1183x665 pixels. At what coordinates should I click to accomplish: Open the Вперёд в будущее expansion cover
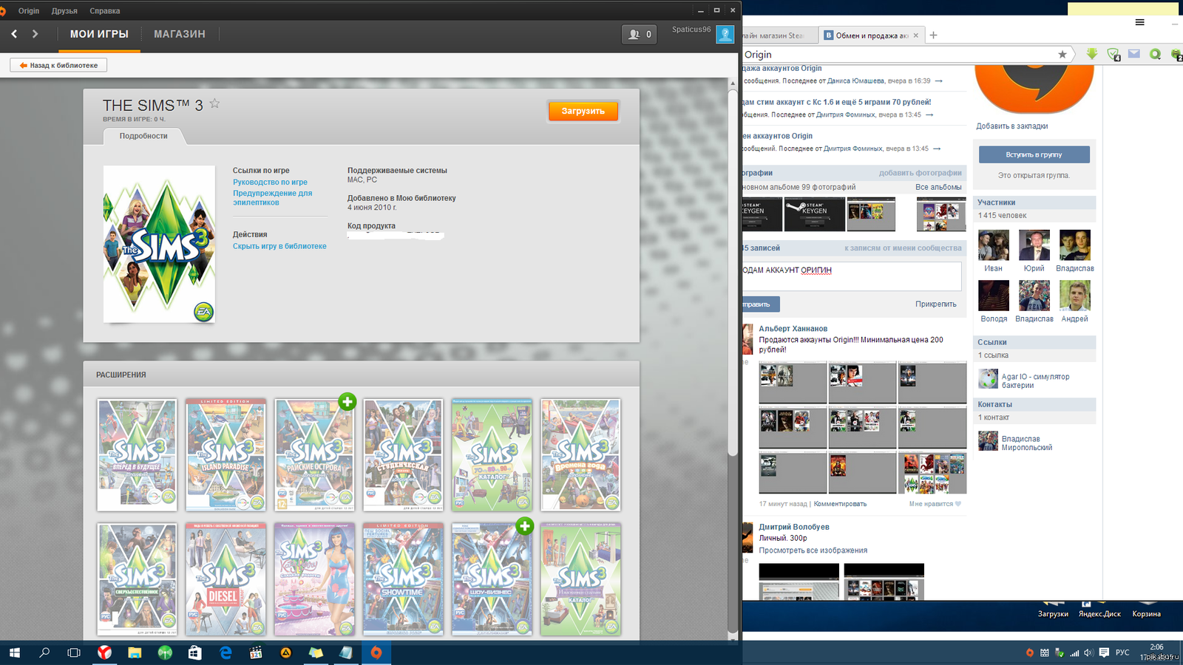coord(137,455)
